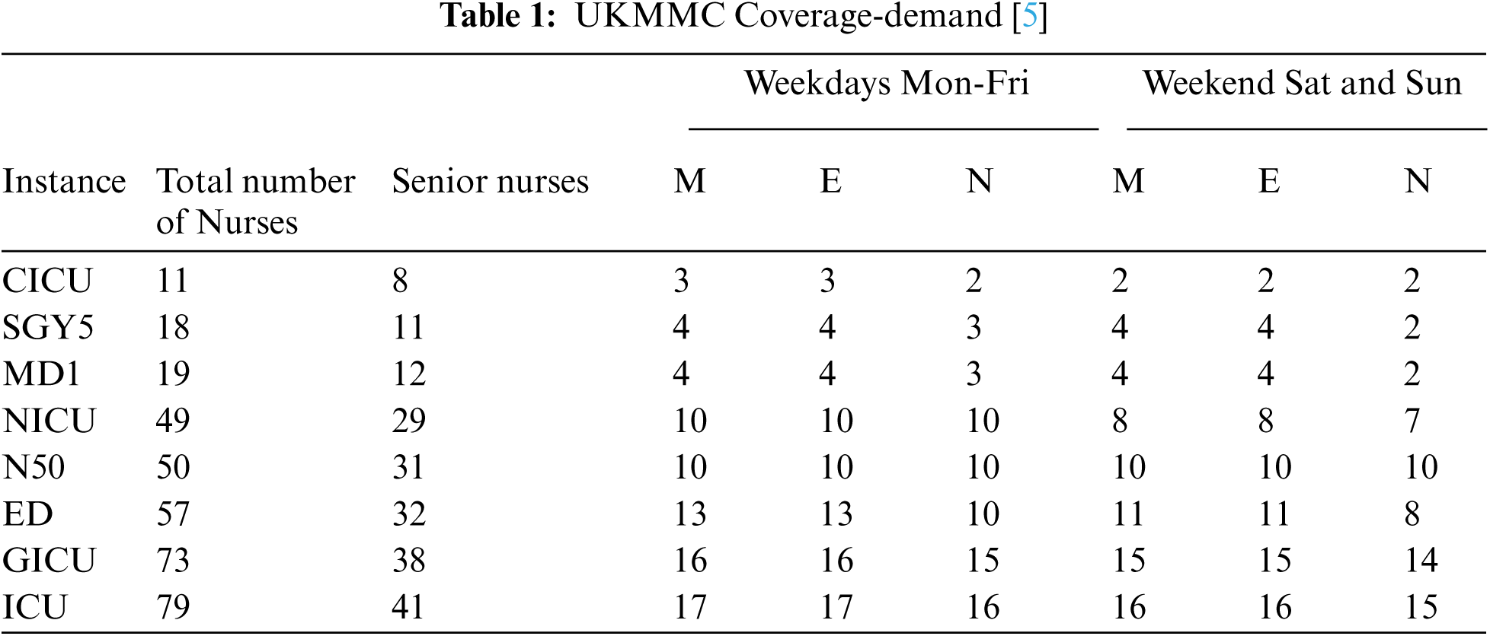Select the ED row label
The width and height of the screenshot is (1490, 636).
pos(28,514)
